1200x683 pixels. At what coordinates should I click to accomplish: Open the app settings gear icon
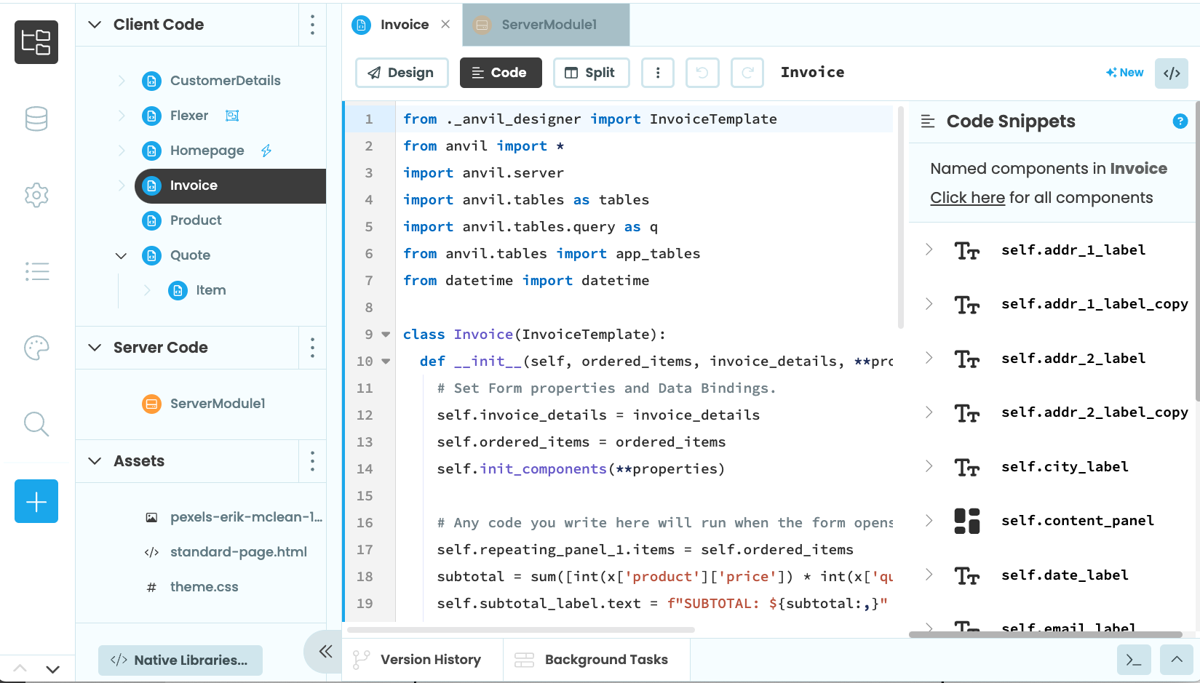(x=36, y=195)
